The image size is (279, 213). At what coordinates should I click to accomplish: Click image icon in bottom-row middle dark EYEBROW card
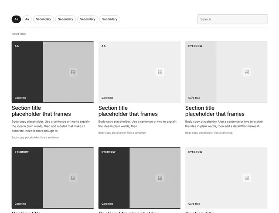[x=160, y=178]
